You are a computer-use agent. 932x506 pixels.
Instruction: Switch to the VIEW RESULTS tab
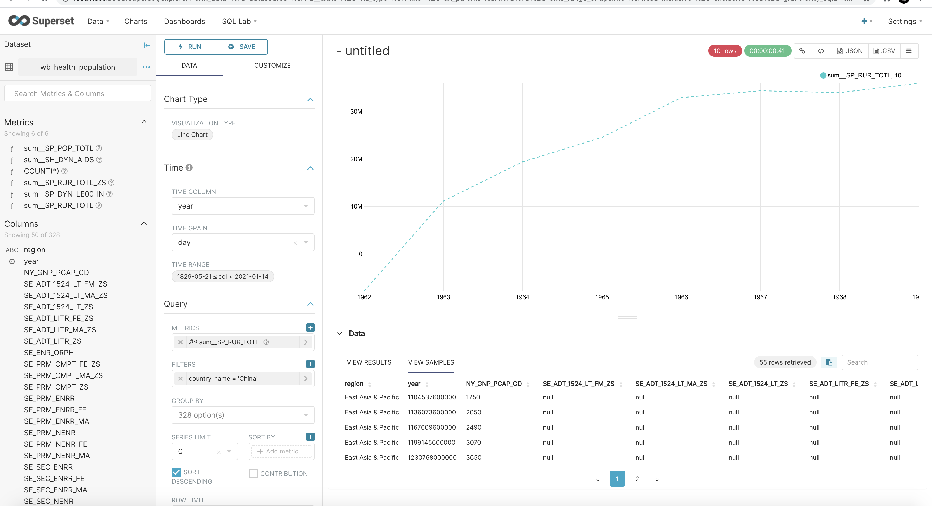[369, 362]
